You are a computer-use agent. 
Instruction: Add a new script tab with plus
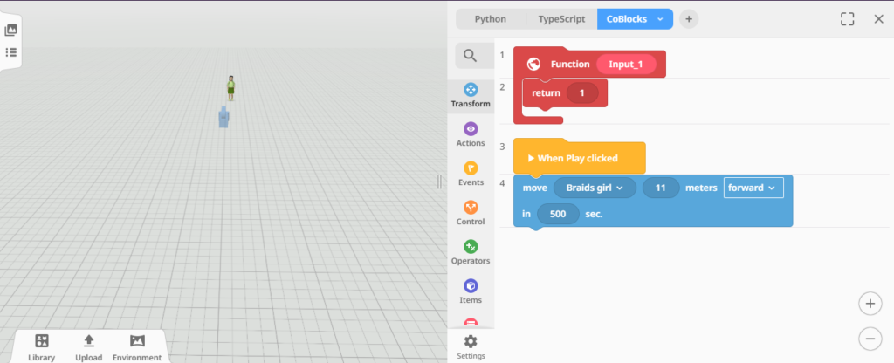[689, 19]
